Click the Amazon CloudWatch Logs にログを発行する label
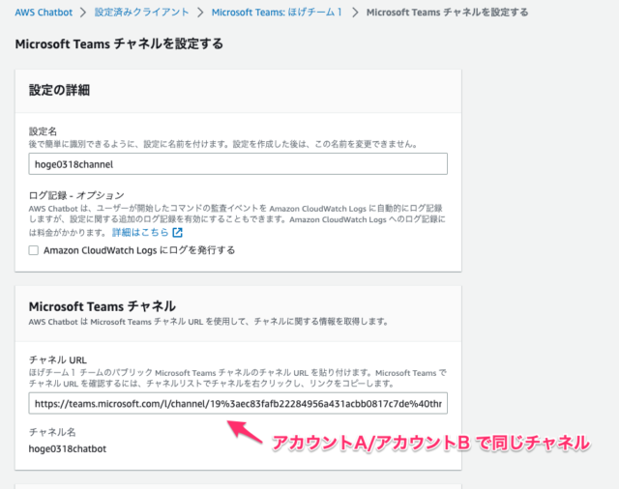Viewport: 619px width, 489px height. (x=139, y=250)
